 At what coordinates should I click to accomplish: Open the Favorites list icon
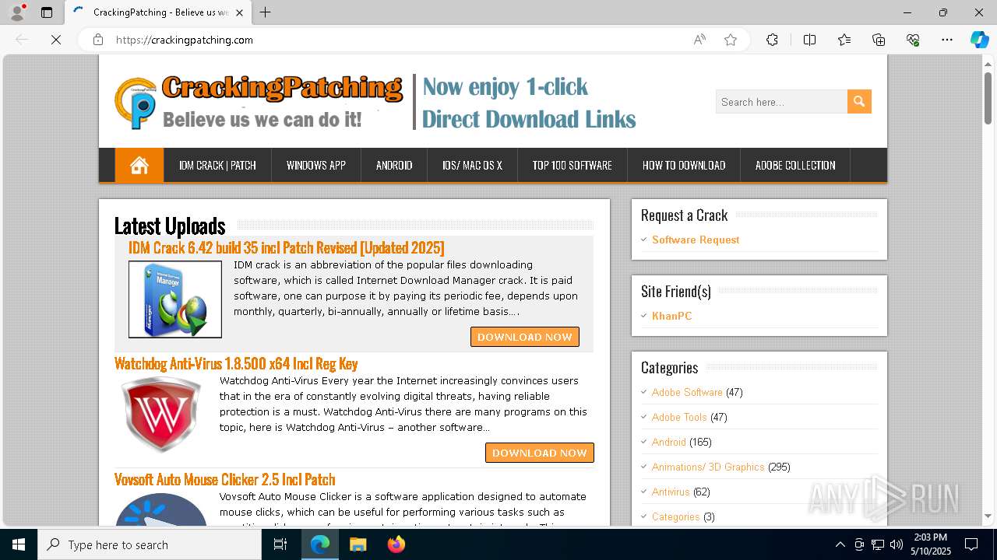(844, 40)
